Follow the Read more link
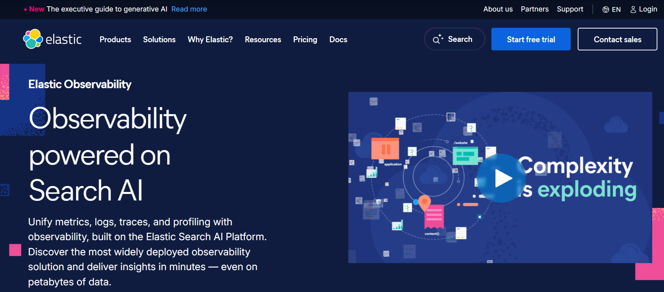 point(189,9)
